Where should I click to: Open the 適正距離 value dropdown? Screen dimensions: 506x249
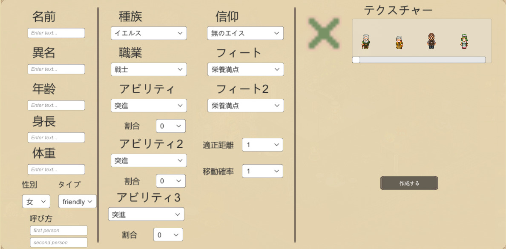click(x=262, y=145)
